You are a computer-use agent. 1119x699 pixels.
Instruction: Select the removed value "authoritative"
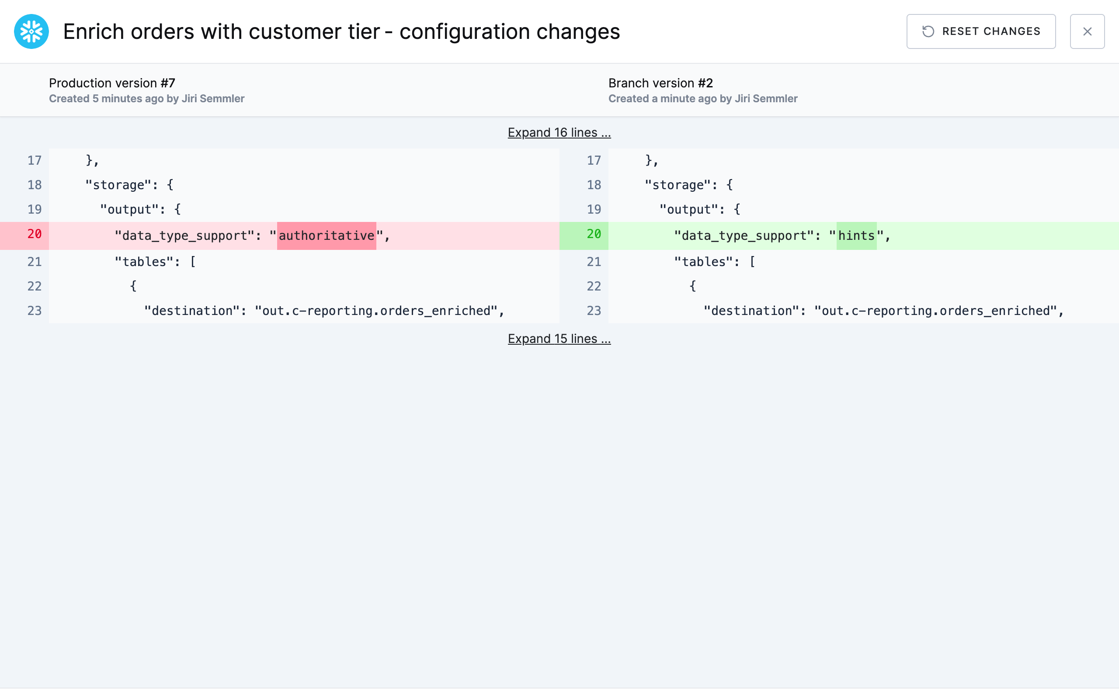tap(327, 236)
